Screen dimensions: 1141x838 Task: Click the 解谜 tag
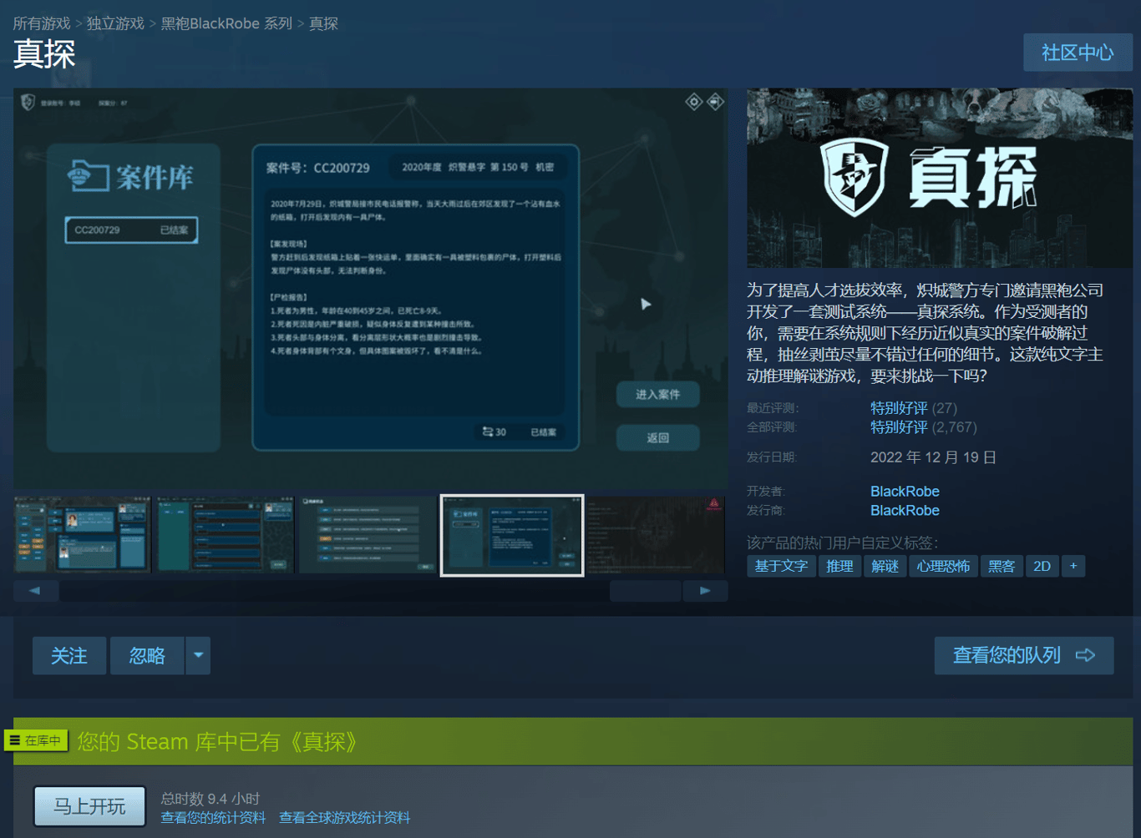[x=885, y=566]
